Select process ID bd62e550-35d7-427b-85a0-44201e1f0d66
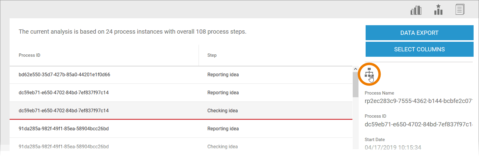The height and width of the screenshot is (157, 479). pos(64,75)
